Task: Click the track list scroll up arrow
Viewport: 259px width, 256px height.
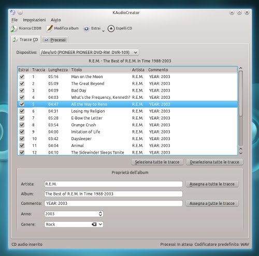Action: [241, 68]
